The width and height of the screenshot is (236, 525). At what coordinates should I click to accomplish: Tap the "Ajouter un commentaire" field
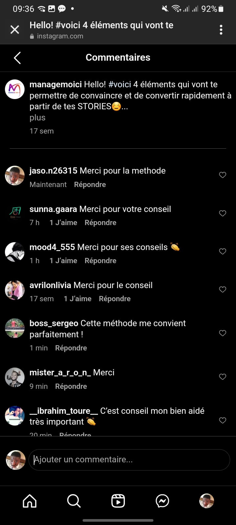coord(129,460)
